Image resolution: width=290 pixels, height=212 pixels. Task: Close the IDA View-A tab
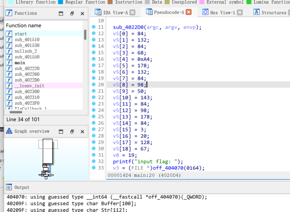click(x=132, y=13)
